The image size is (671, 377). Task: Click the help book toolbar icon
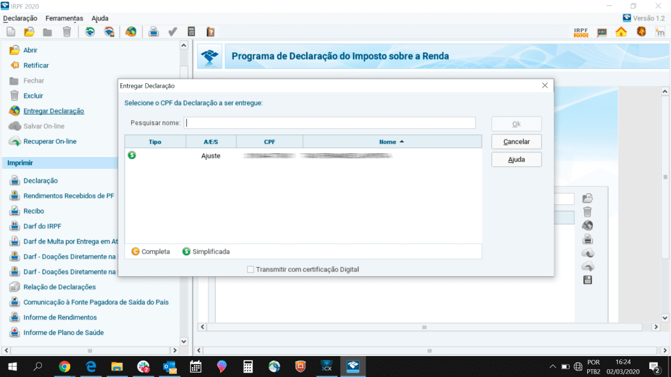click(210, 32)
